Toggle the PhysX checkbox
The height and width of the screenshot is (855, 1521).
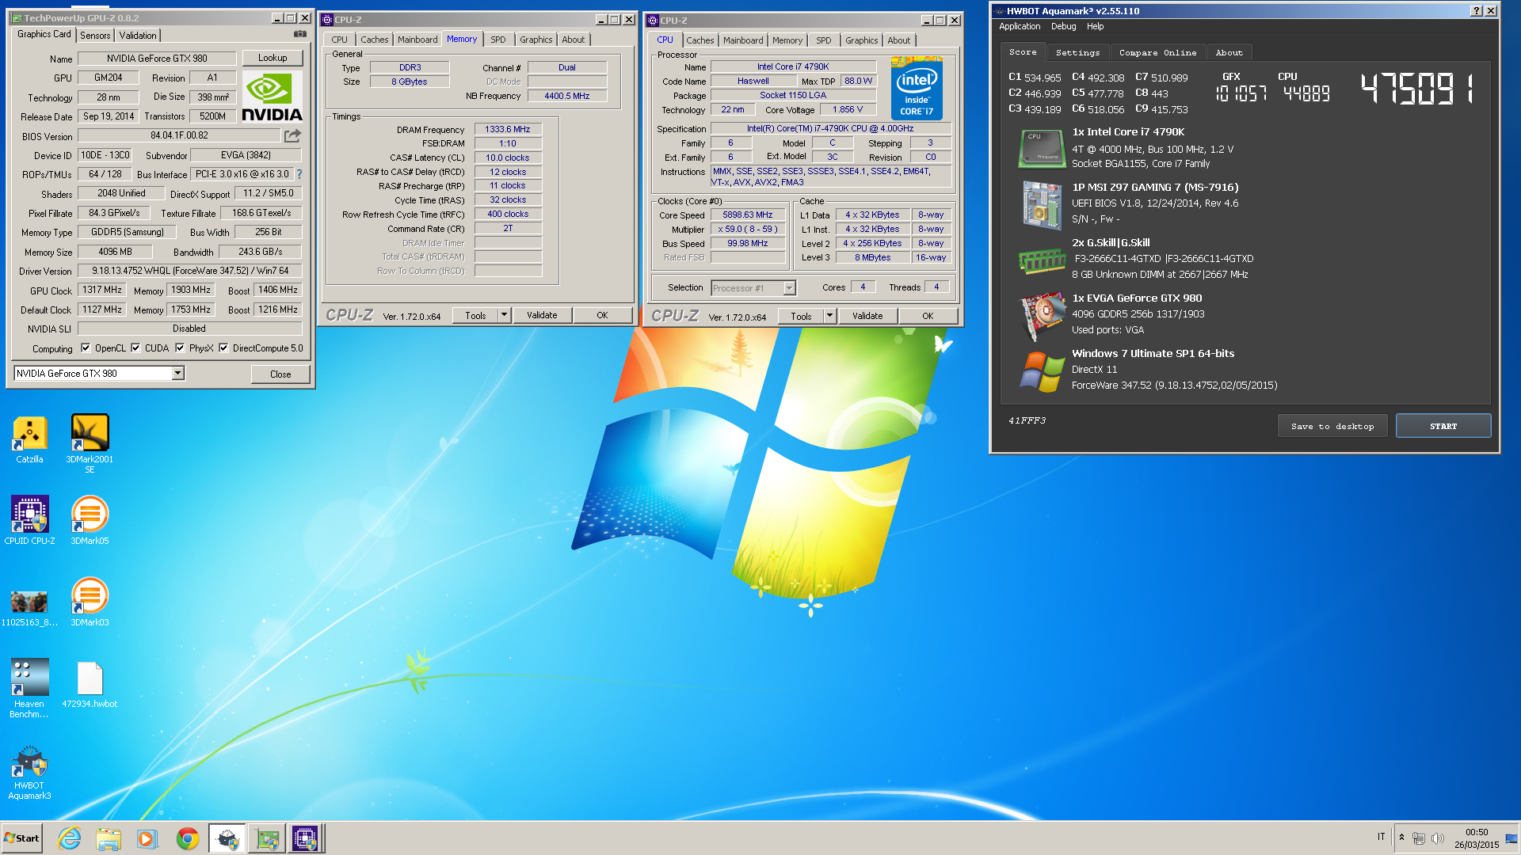coord(180,348)
